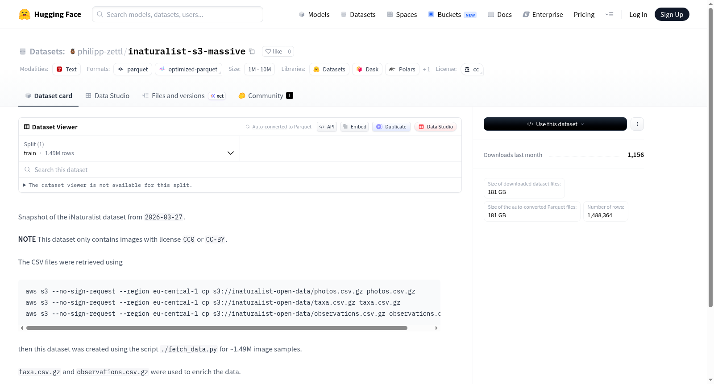
Task: Expand the navigation overflow menu icon
Action: 609,14
